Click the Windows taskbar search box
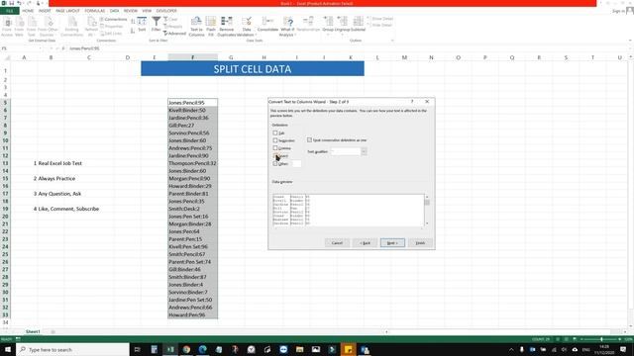The width and height of the screenshot is (634, 356). 72,349
